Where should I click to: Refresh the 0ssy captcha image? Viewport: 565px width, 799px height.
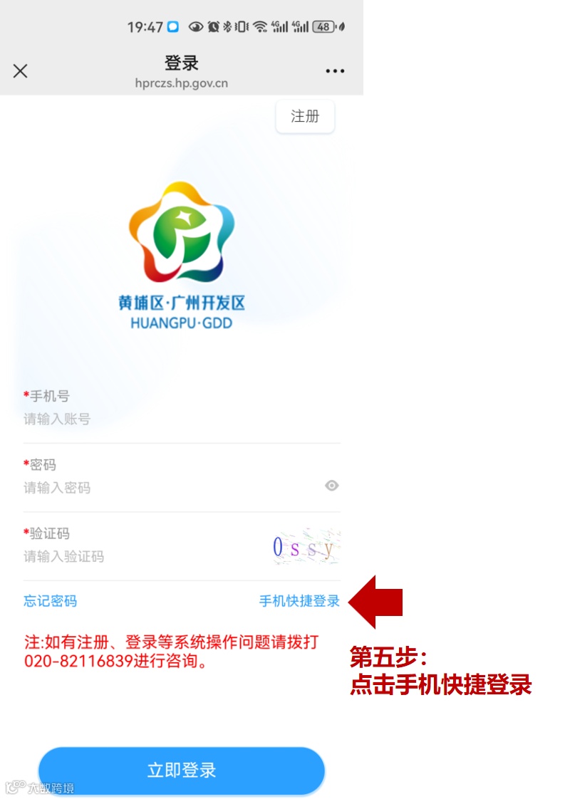coord(306,547)
